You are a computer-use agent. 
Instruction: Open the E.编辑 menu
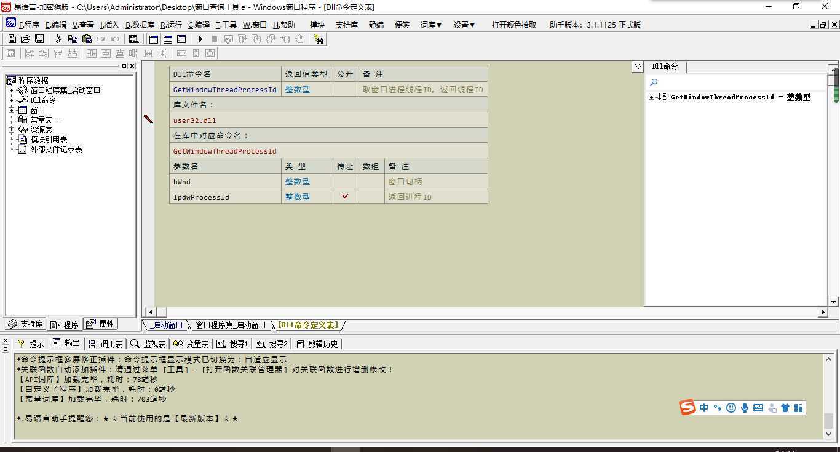pos(56,25)
